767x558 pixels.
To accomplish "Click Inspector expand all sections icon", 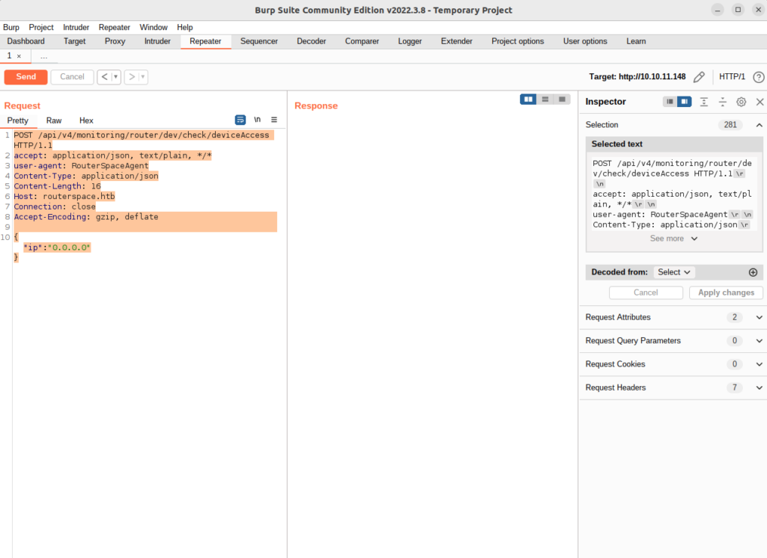I will pos(704,102).
